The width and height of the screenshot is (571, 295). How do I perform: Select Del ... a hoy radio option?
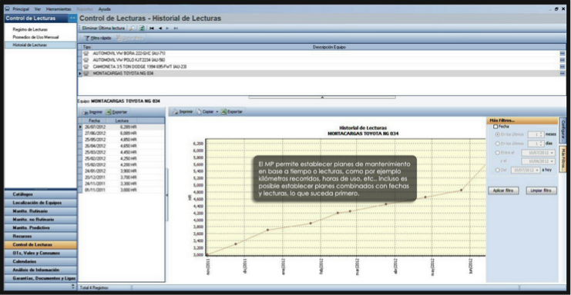[x=498, y=170]
